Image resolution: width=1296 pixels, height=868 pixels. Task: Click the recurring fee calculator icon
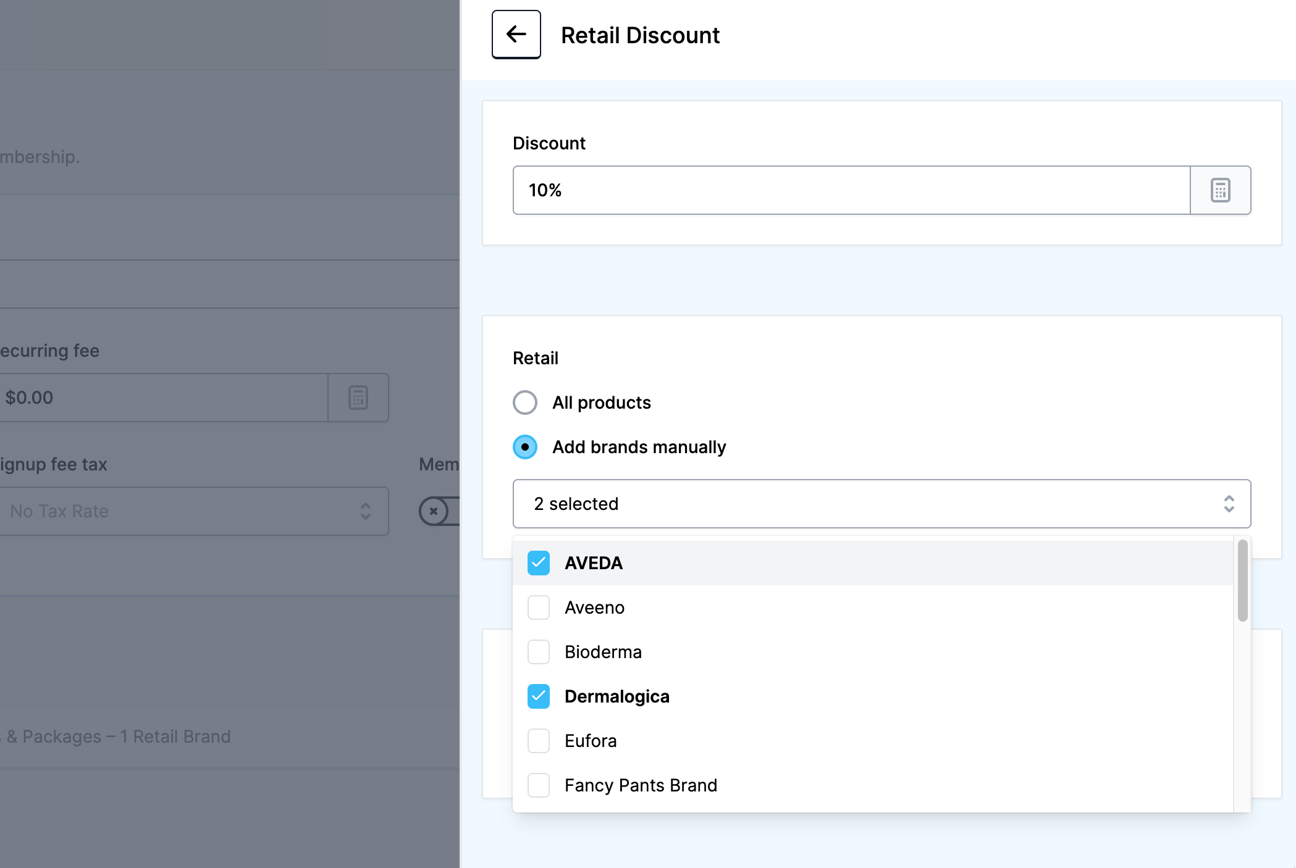pos(358,398)
